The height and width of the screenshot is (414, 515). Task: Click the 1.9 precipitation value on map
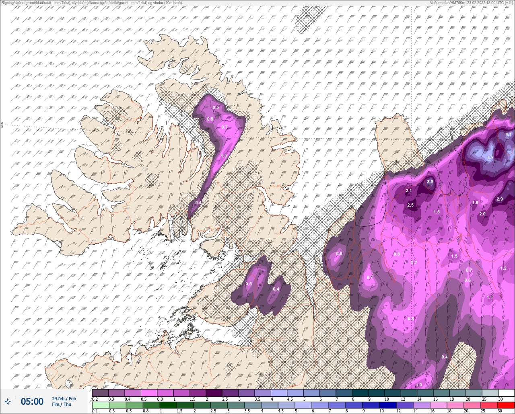[475, 203]
